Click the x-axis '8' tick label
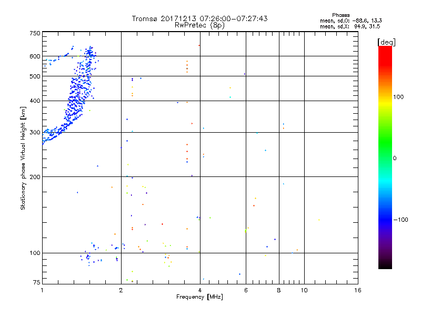The image size is (421, 316). 279,290
